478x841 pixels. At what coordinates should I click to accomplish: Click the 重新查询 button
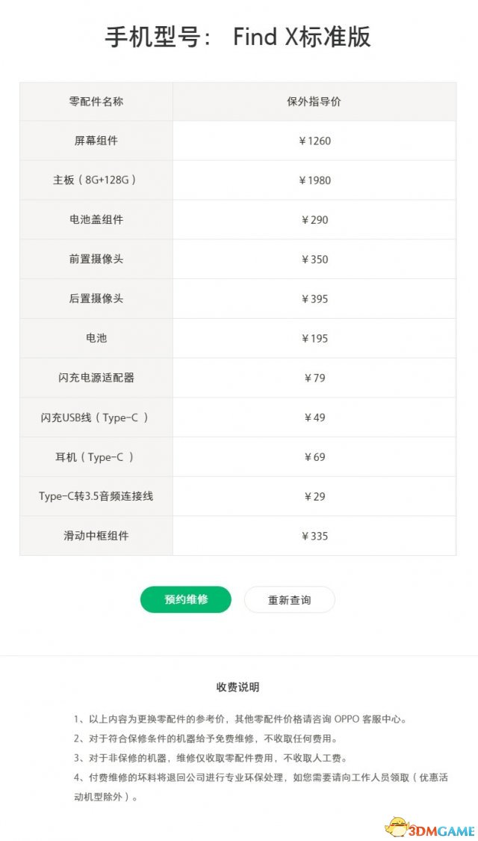[290, 599]
